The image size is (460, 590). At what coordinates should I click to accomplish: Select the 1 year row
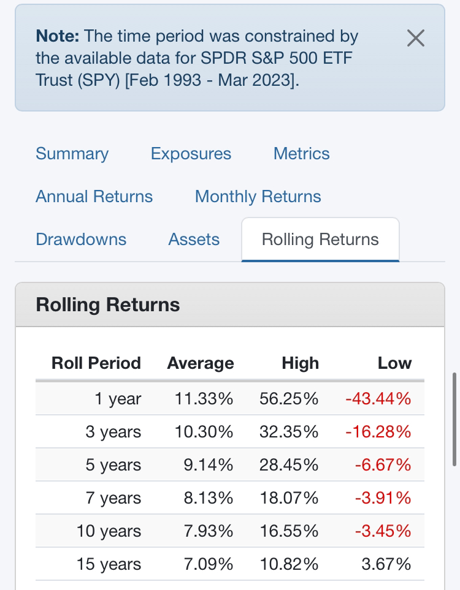click(x=230, y=398)
